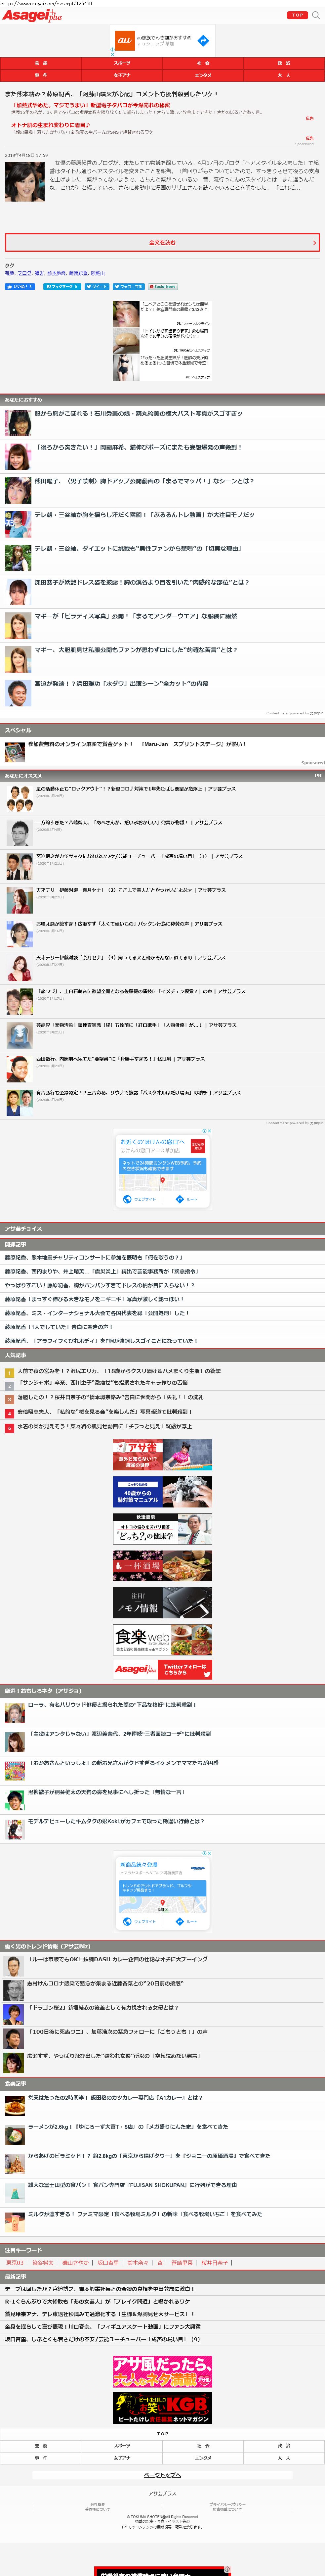Viewport: 325px width, 2576px height.
Task: Click the Twitter tweet share button
Action: coord(97,286)
